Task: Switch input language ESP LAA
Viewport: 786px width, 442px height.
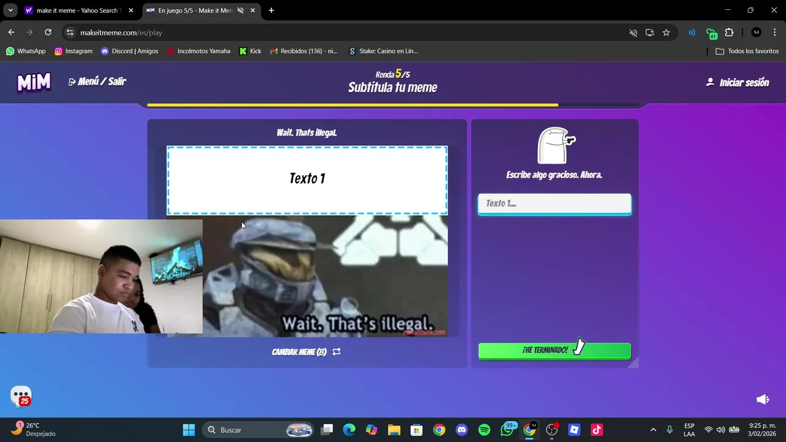Action: (689, 430)
